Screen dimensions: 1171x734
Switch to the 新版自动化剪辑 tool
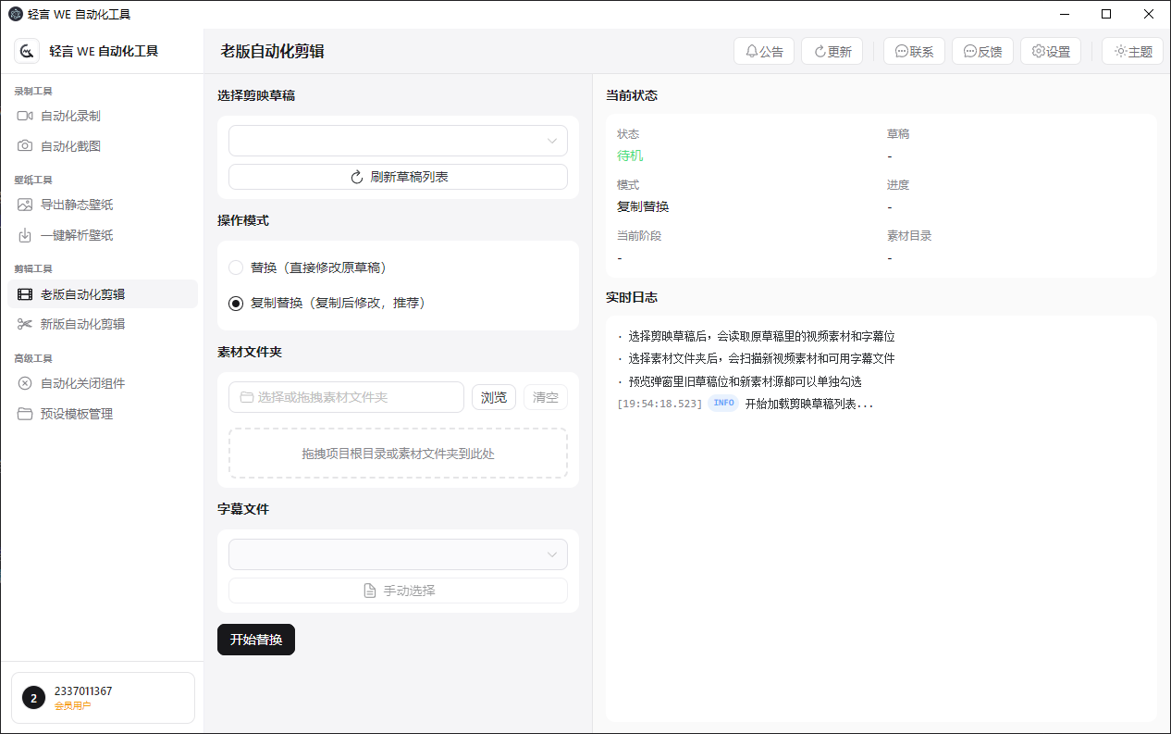(81, 323)
